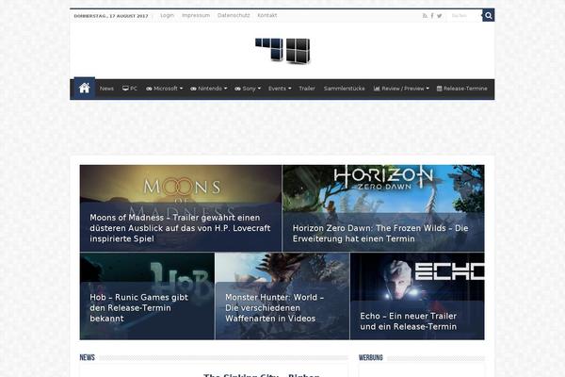
Task: Select Trailer in the navigation bar
Action: click(307, 89)
